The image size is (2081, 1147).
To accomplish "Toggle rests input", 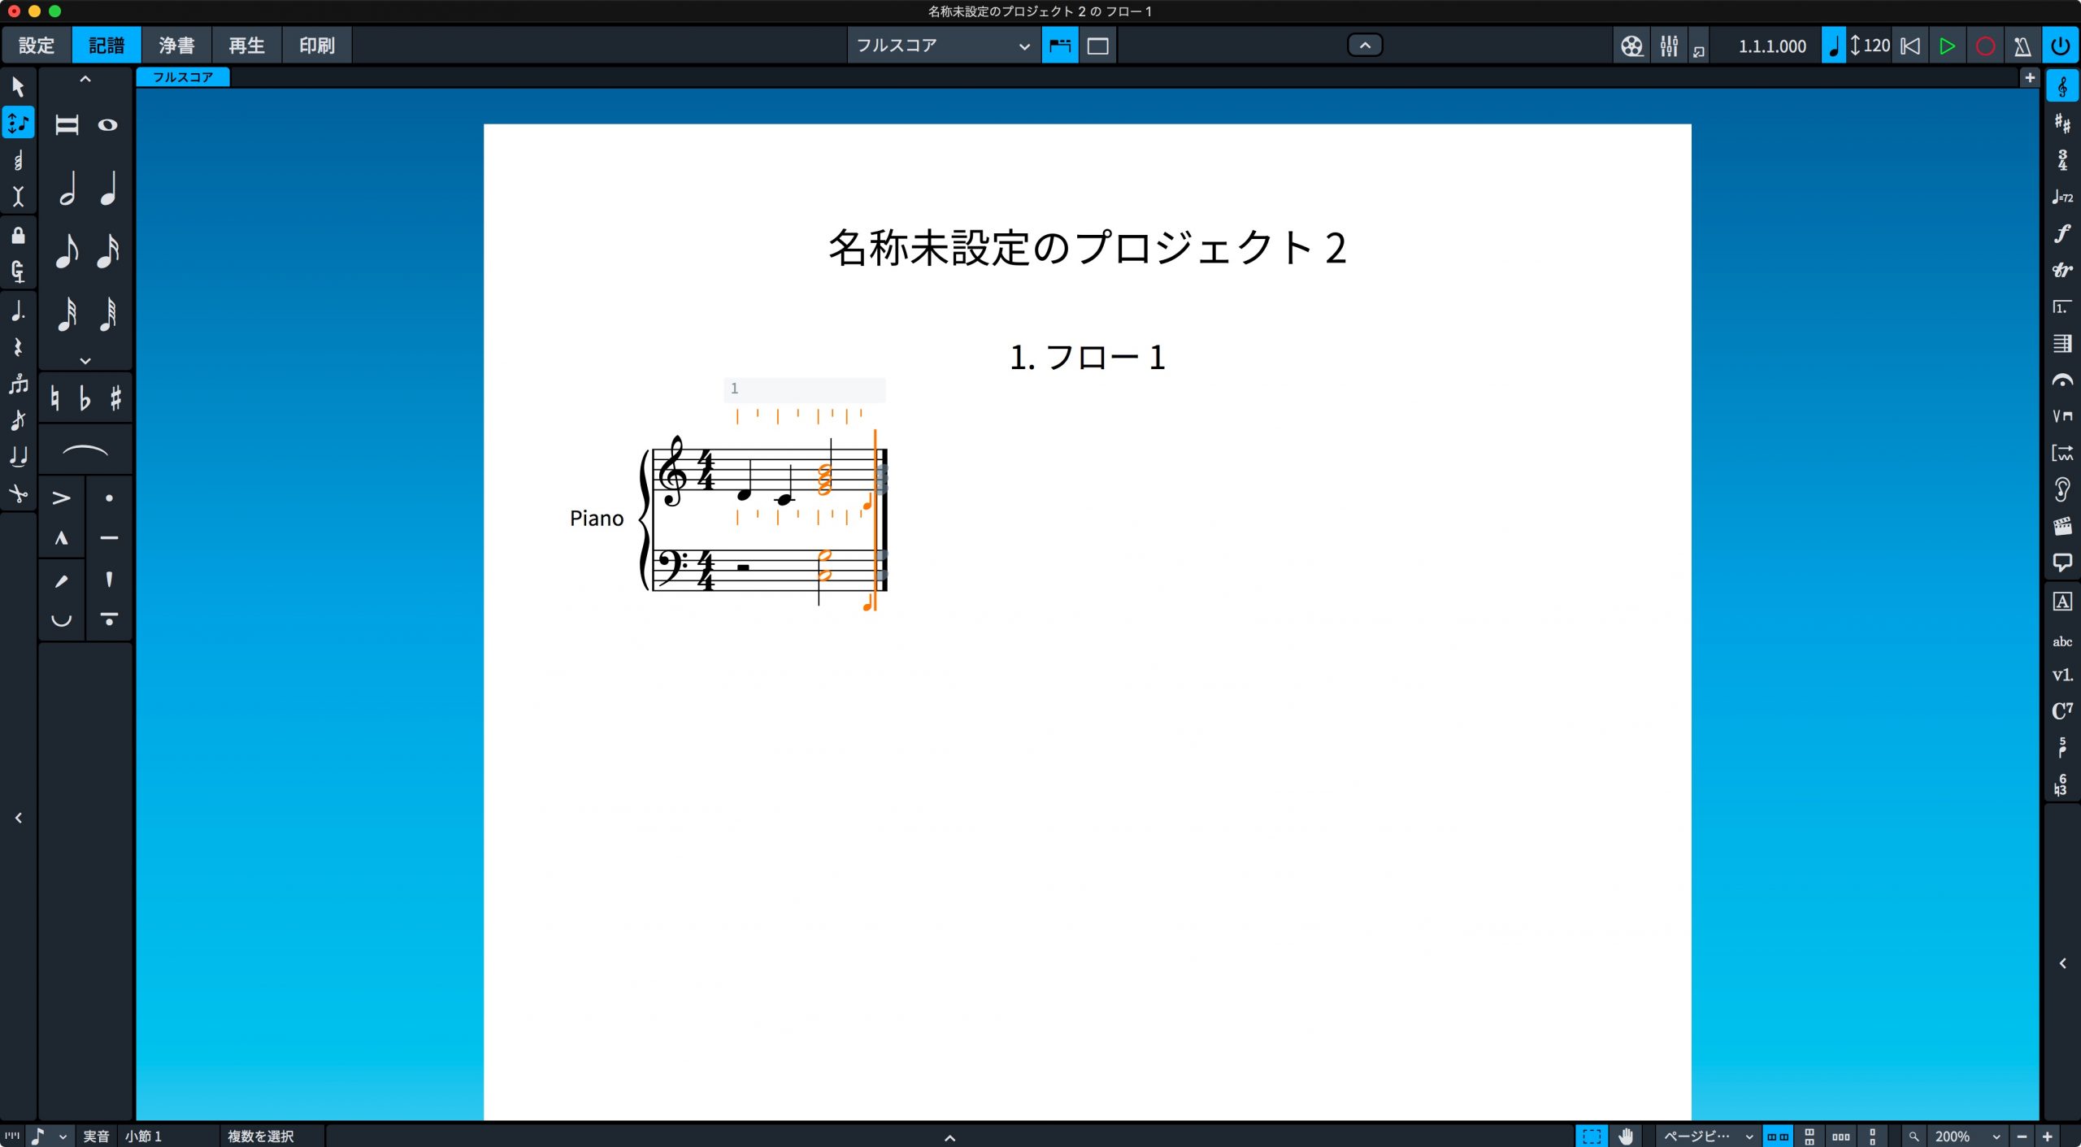I will (18, 347).
